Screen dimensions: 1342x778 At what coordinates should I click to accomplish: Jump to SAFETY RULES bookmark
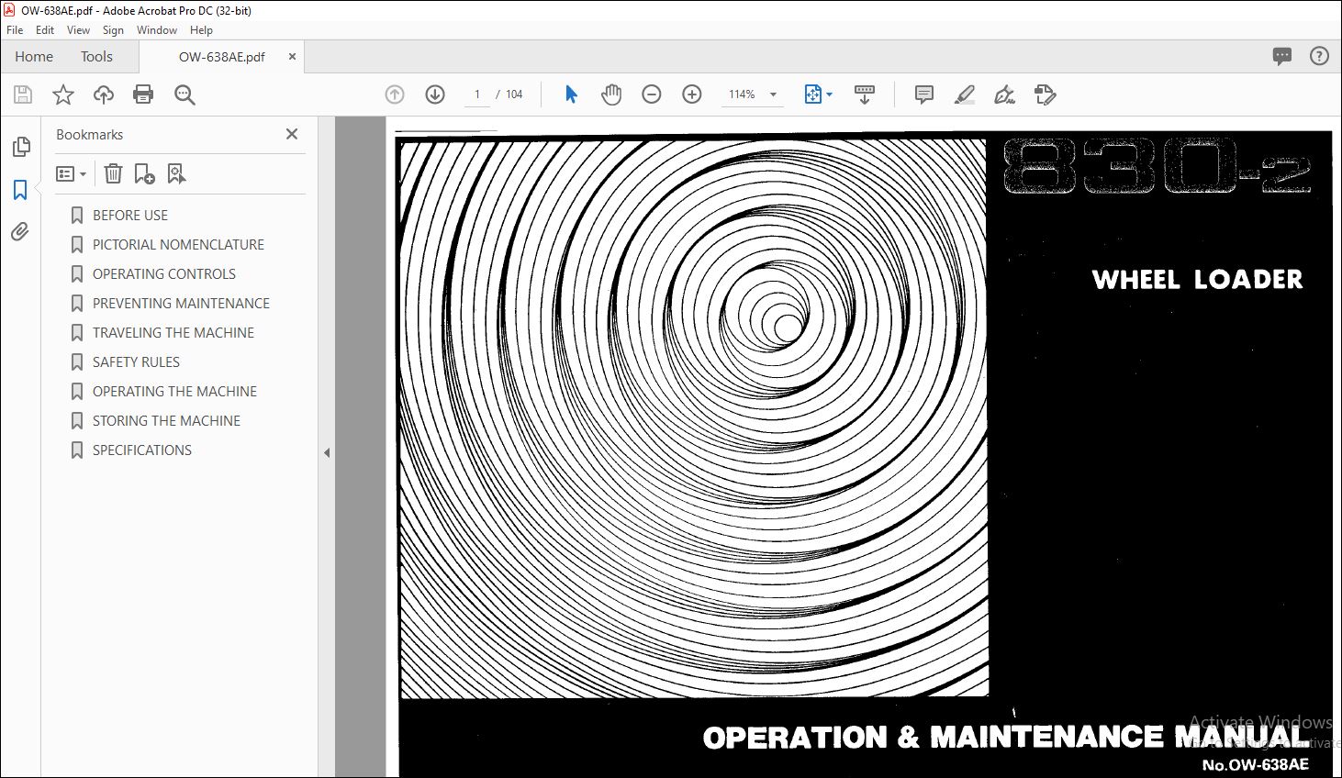click(136, 362)
